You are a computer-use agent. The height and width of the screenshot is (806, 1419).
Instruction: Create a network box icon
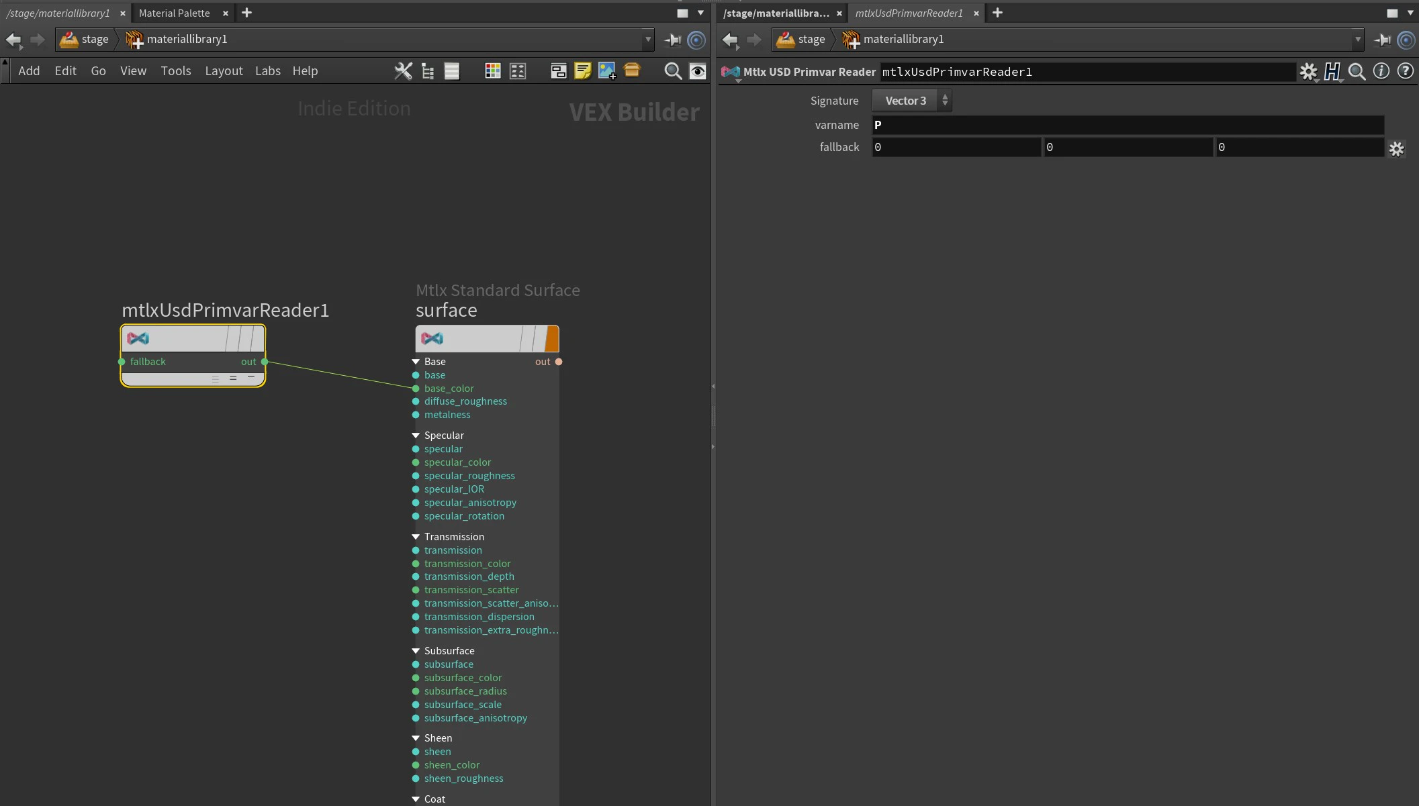pos(558,71)
